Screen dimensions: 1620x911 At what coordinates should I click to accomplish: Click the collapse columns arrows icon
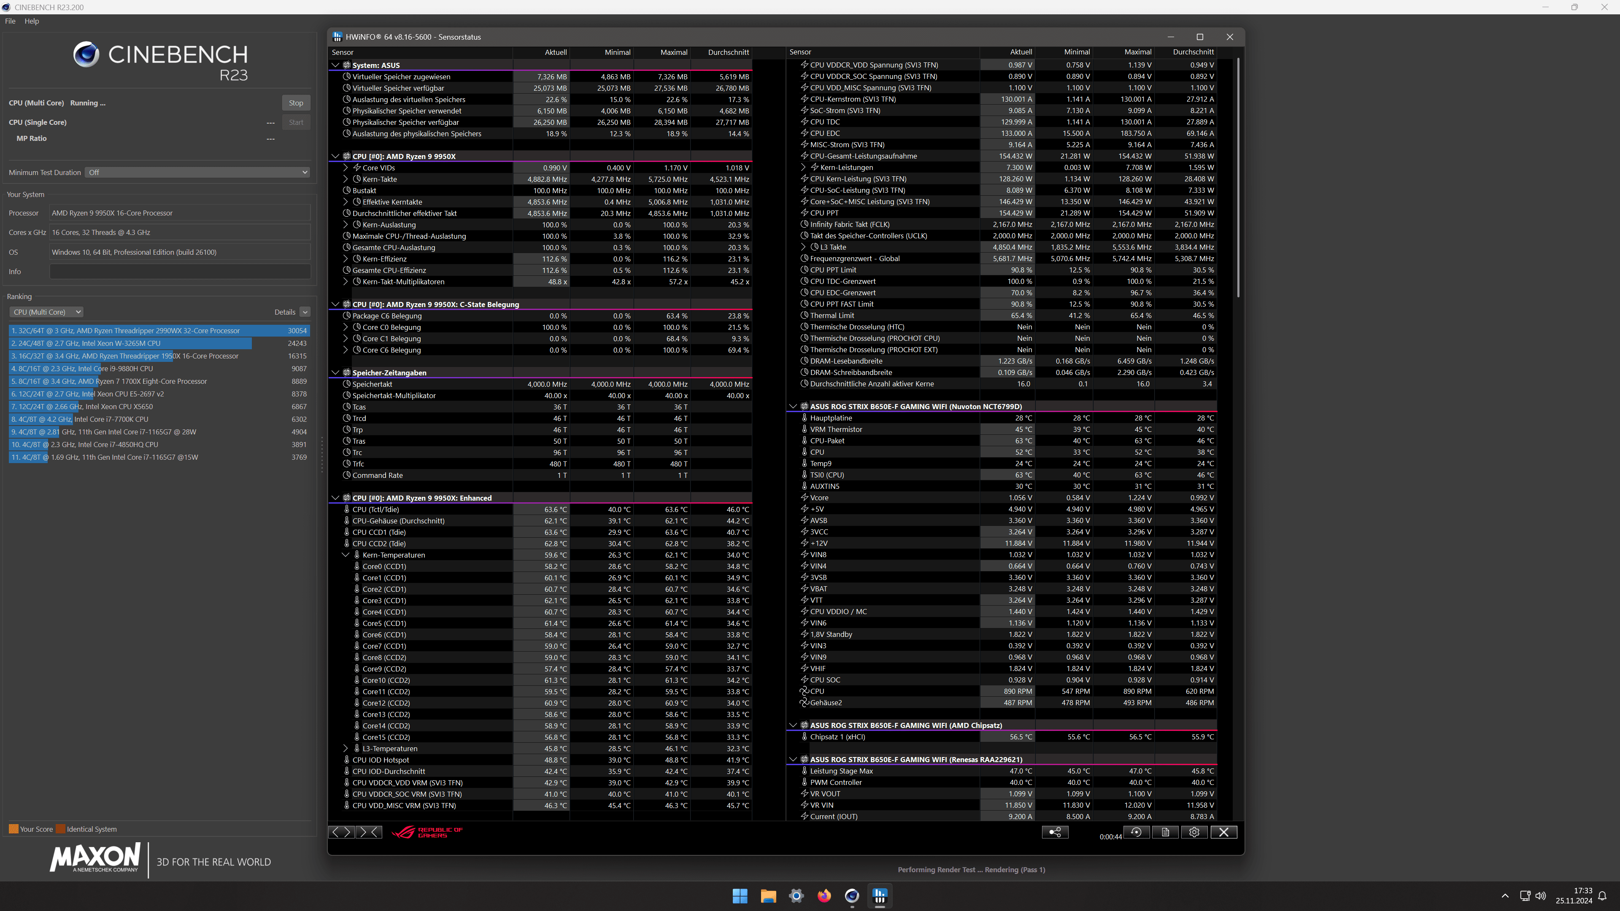[369, 832]
